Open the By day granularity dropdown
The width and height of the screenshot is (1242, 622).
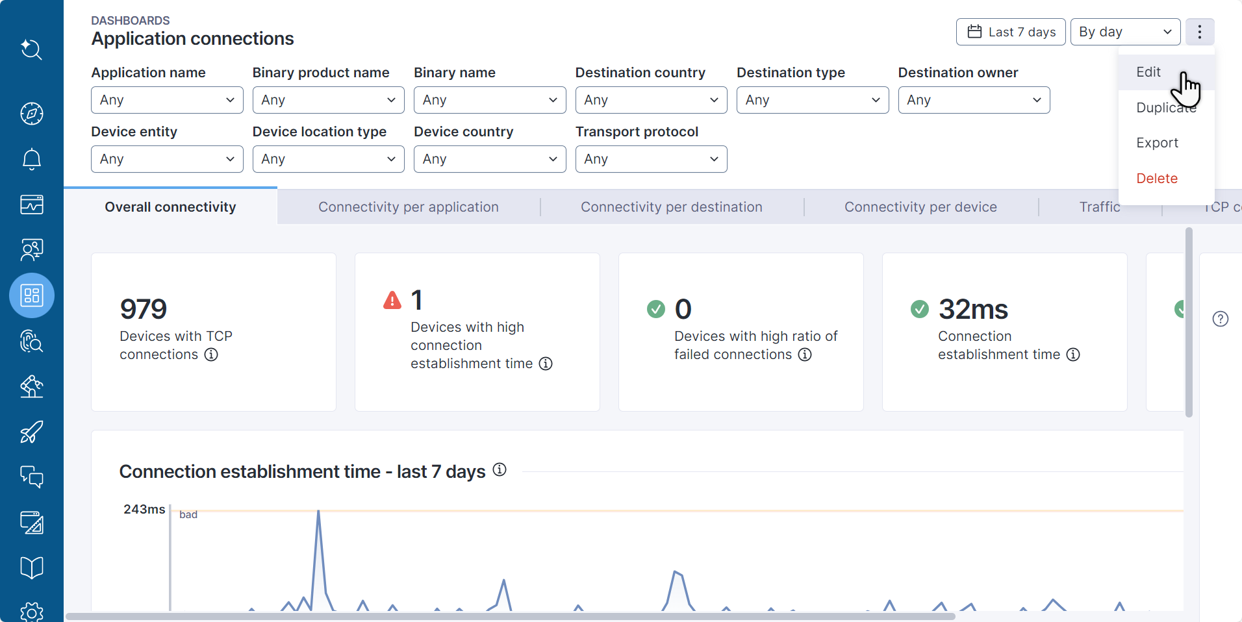click(x=1125, y=32)
